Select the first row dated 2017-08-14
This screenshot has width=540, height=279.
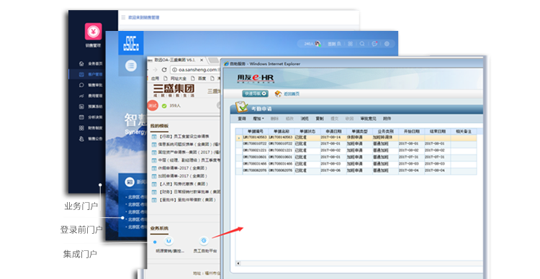click(356, 137)
